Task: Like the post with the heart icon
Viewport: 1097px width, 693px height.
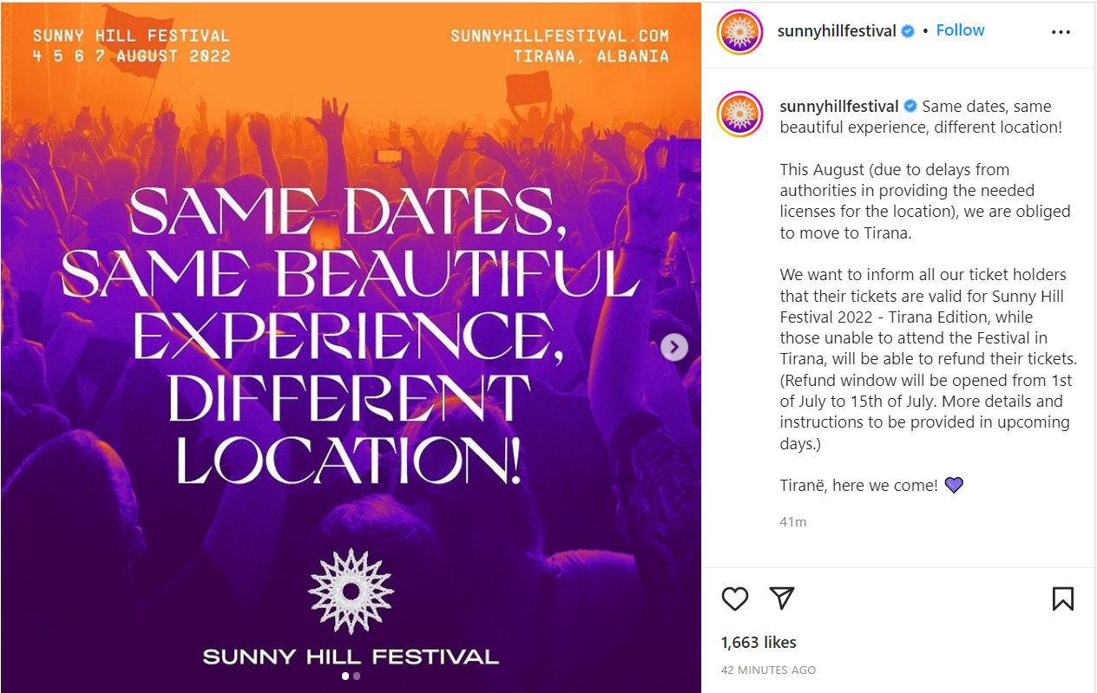Action: pos(735,598)
